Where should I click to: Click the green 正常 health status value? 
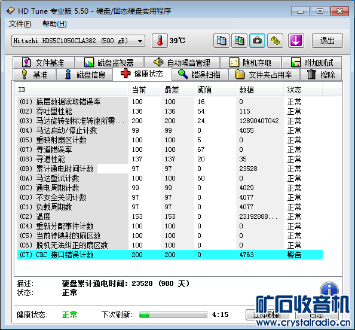(x=70, y=314)
